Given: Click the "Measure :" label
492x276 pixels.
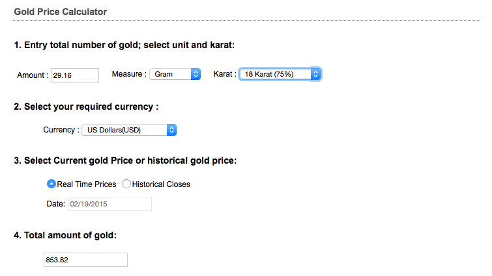Looking at the screenshot, I should coord(129,75).
